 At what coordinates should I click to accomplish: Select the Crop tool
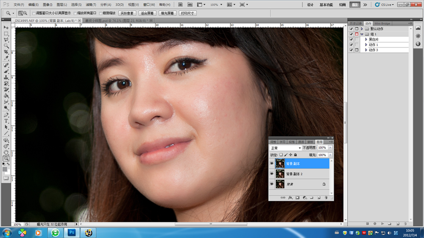tap(6, 52)
